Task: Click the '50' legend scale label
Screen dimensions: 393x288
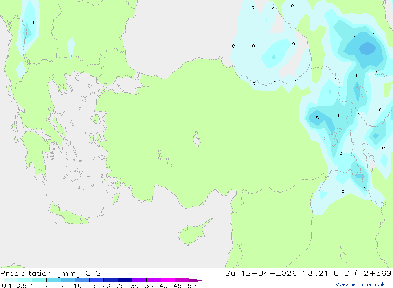Action: click(192, 286)
